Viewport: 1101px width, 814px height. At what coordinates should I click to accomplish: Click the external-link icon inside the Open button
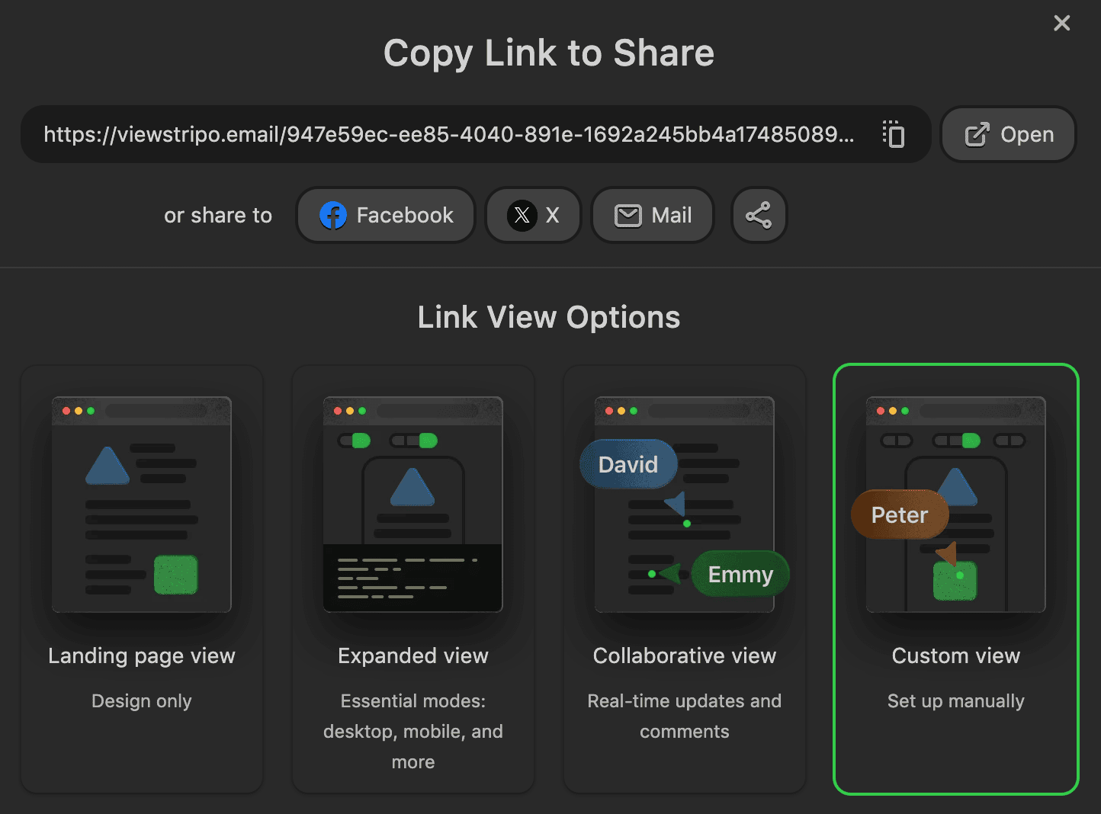(x=977, y=134)
